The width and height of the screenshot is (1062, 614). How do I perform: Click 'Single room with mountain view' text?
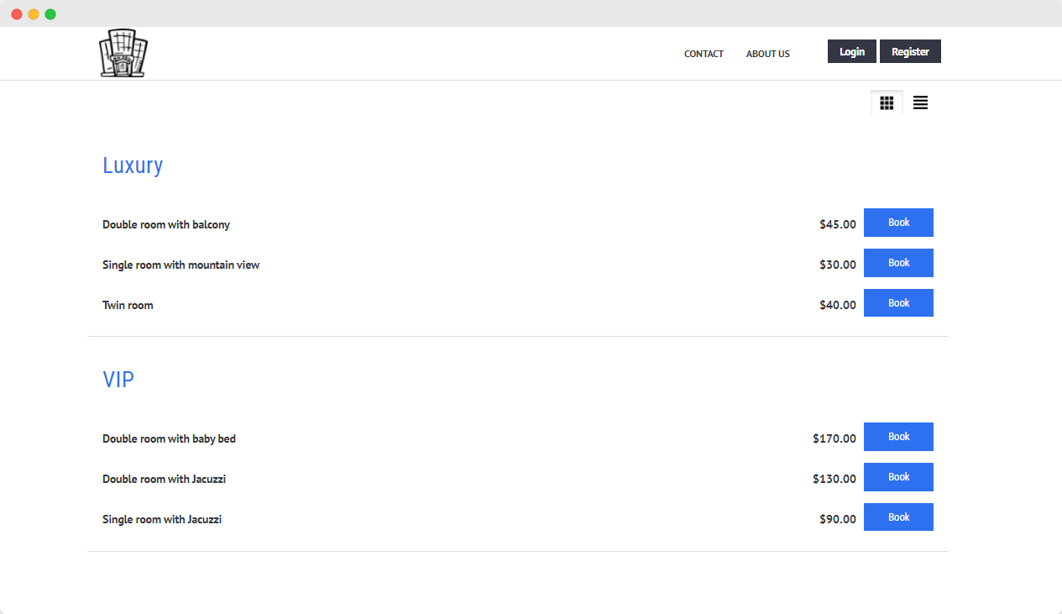(181, 265)
